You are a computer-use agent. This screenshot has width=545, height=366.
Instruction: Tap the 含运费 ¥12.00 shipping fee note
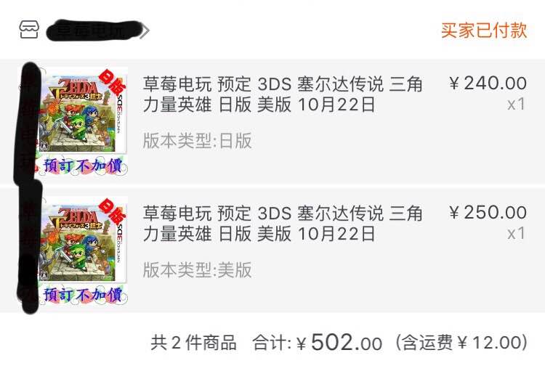pos(461,342)
